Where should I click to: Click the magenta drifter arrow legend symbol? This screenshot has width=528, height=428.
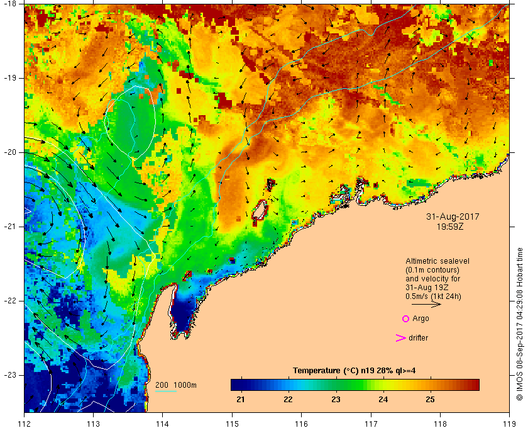click(401, 338)
